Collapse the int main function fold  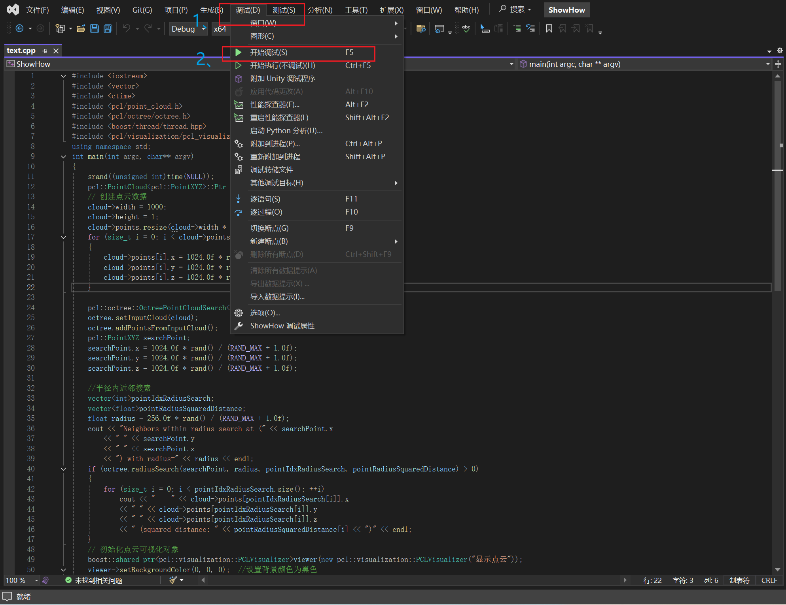[x=63, y=156]
